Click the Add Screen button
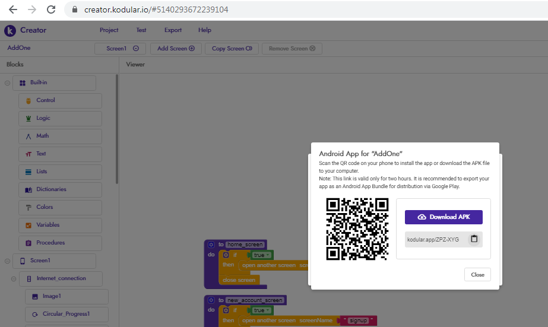 [x=176, y=49]
